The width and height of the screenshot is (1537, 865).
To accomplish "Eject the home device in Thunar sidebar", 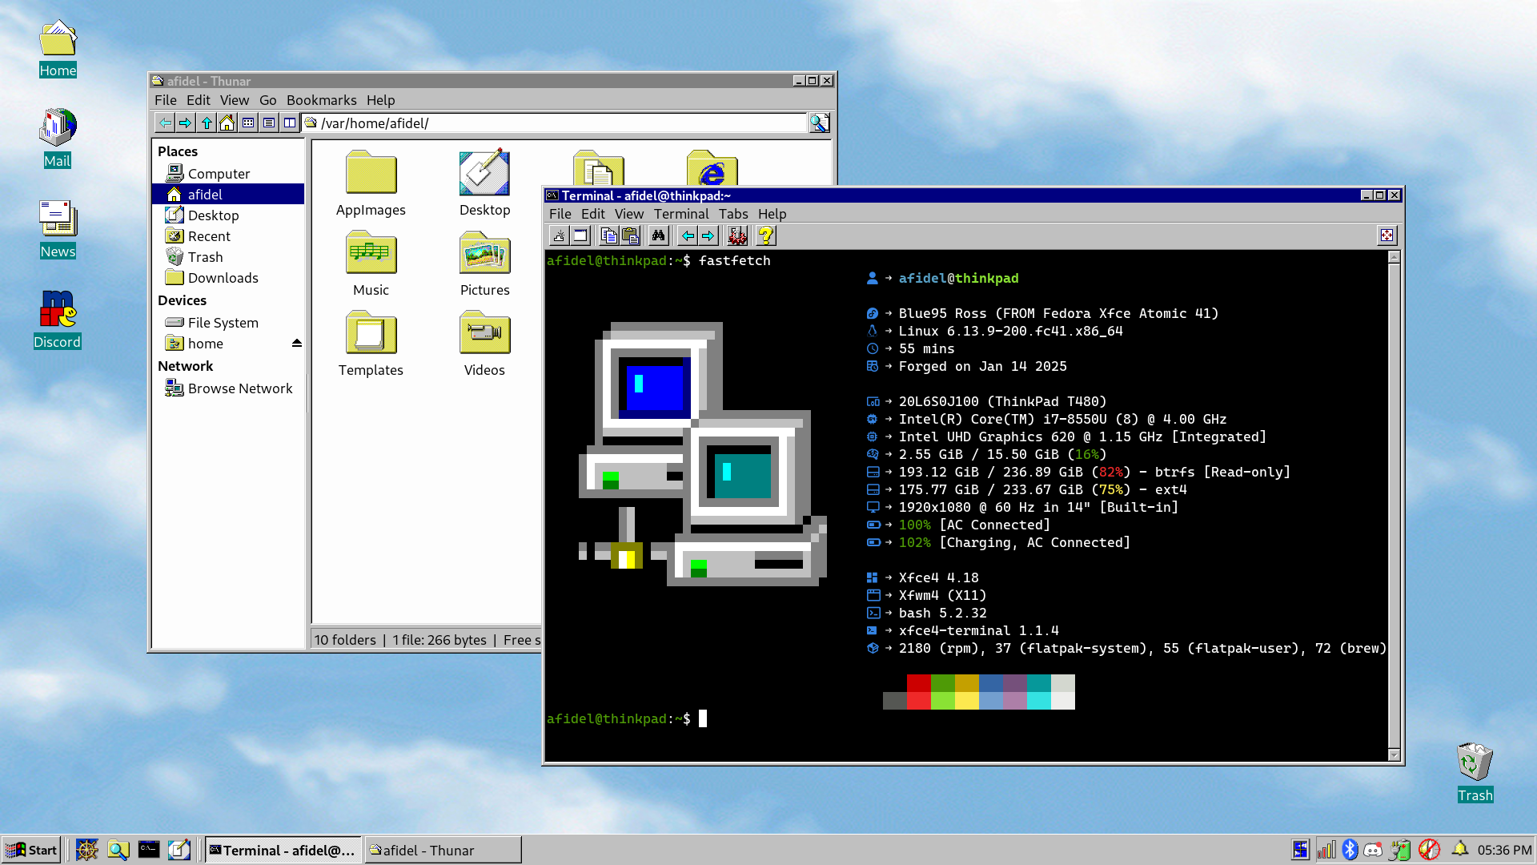I will tap(296, 343).
